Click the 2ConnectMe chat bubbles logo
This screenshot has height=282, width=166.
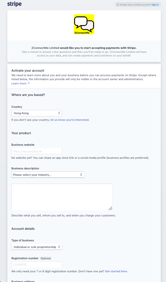pyautogui.click(x=84, y=24)
